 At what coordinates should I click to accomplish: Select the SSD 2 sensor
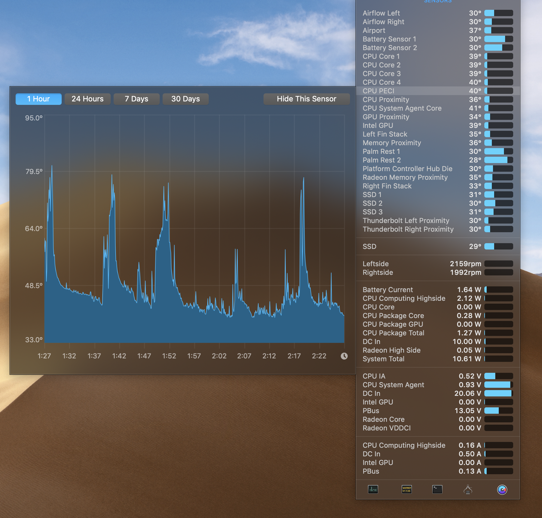pos(438,203)
